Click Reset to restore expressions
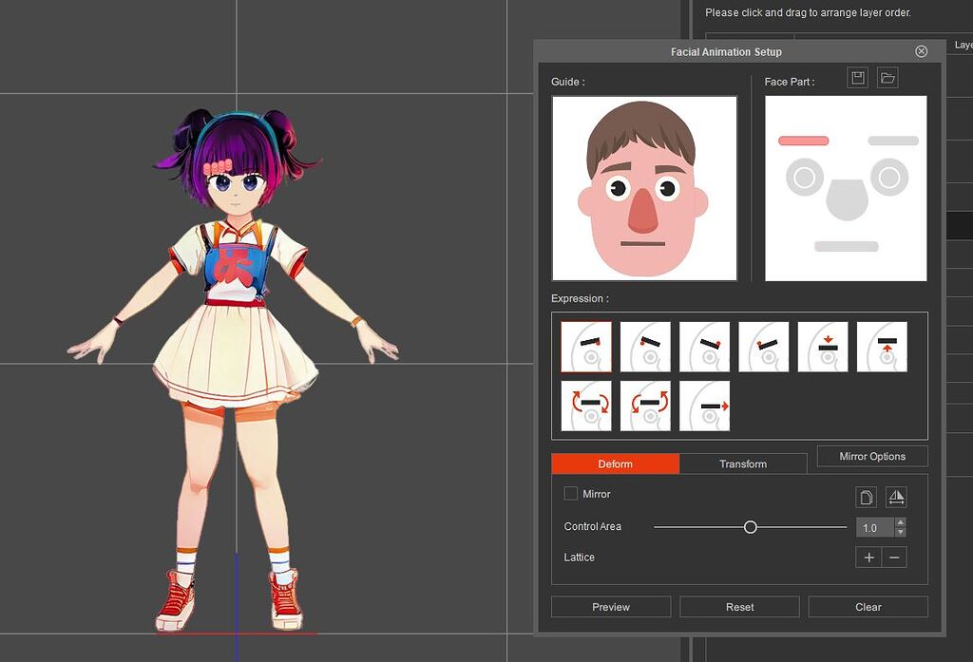Screen dimensions: 973x662 [x=739, y=606]
